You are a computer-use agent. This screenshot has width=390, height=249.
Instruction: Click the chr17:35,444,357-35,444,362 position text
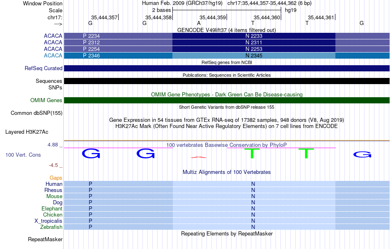click(x=269, y=3)
